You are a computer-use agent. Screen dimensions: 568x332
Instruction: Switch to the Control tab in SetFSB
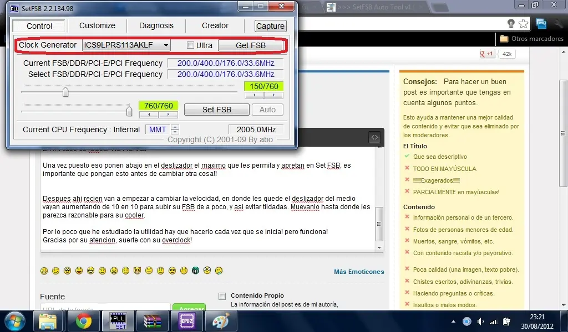39,25
